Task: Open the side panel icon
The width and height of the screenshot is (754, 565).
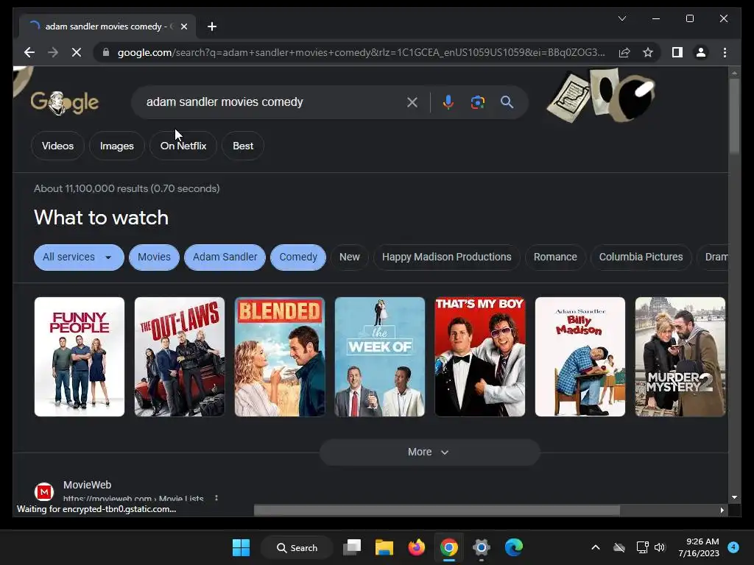Action: (x=677, y=52)
